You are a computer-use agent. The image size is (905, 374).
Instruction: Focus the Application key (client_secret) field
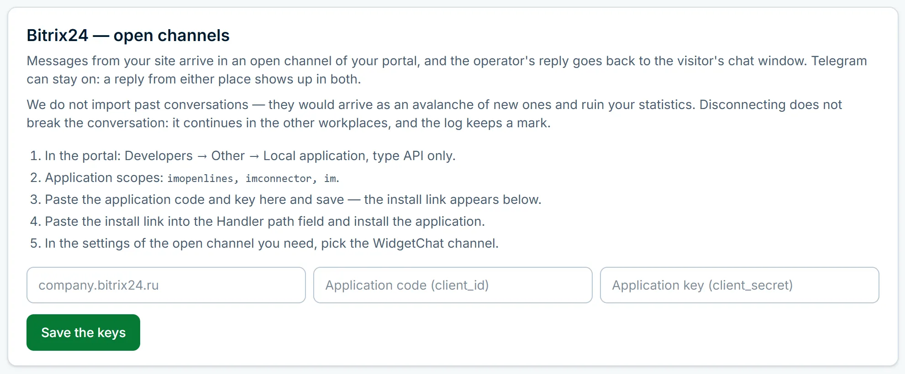(740, 285)
